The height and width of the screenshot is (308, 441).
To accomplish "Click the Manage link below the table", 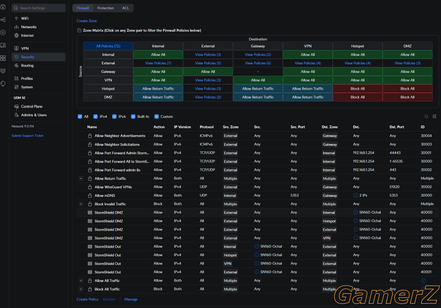I will click(x=131, y=300).
